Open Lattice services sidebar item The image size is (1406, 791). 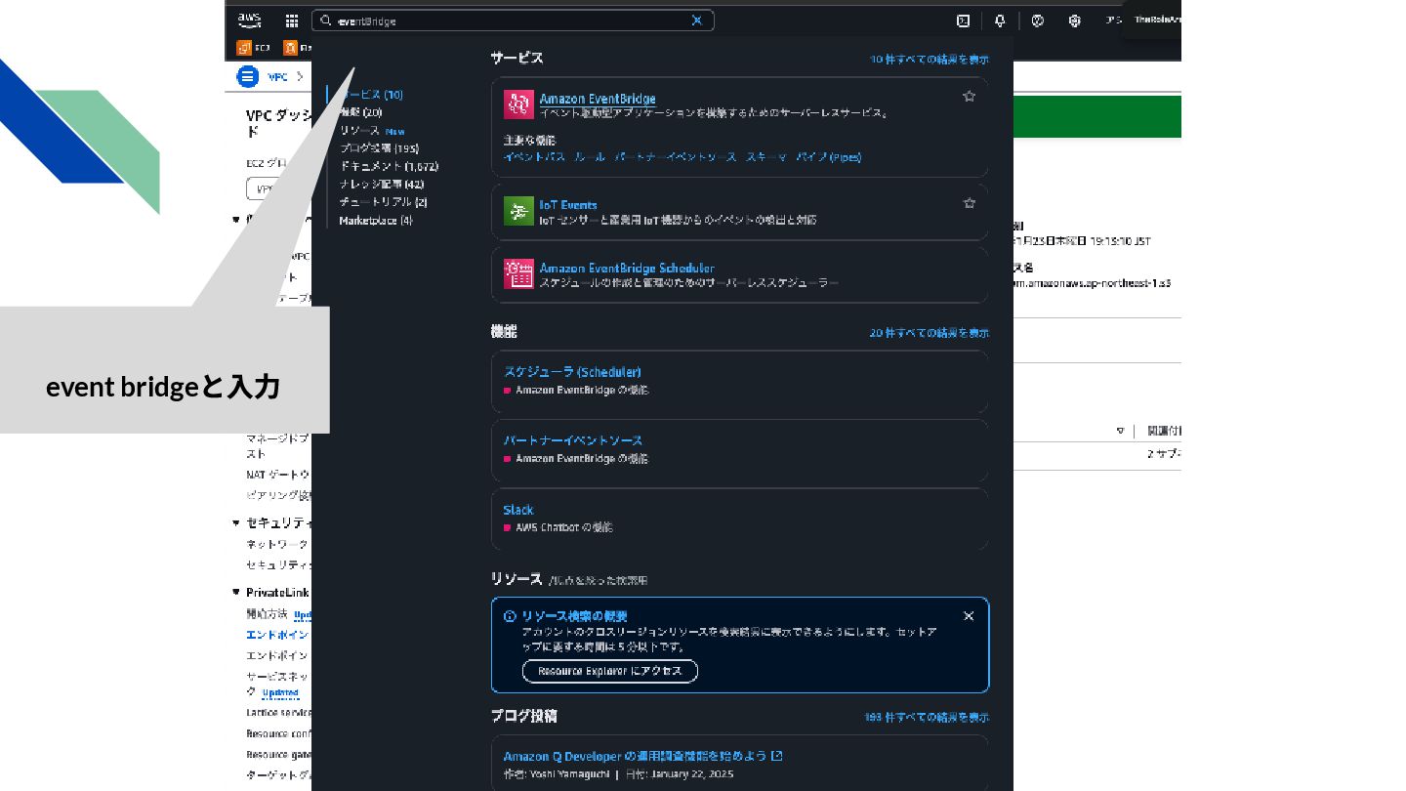tap(278, 712)
